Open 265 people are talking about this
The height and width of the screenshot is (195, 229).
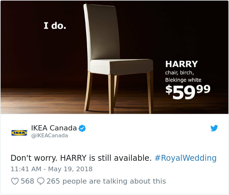106,181
